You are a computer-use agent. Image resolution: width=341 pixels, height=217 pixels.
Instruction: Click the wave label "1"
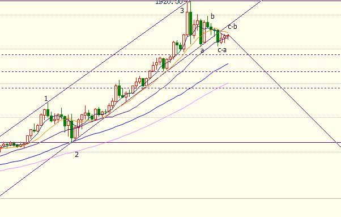click(x=46, y=99)
